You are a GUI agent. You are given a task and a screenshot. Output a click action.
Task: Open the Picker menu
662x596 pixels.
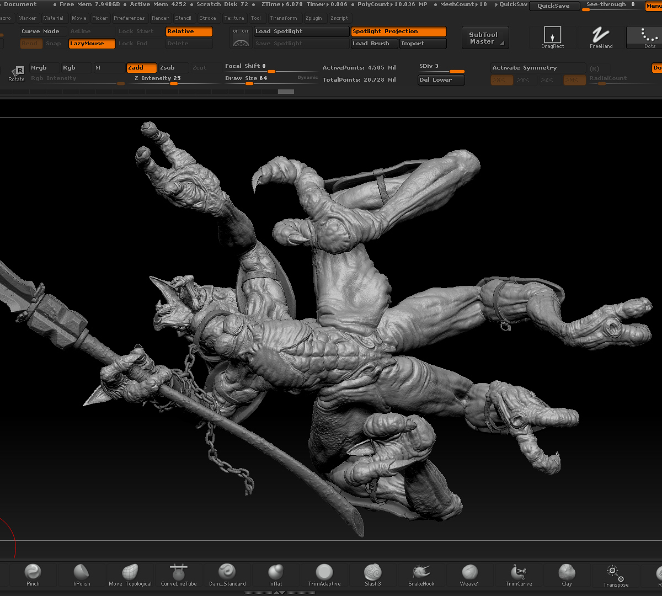(100, 18)
